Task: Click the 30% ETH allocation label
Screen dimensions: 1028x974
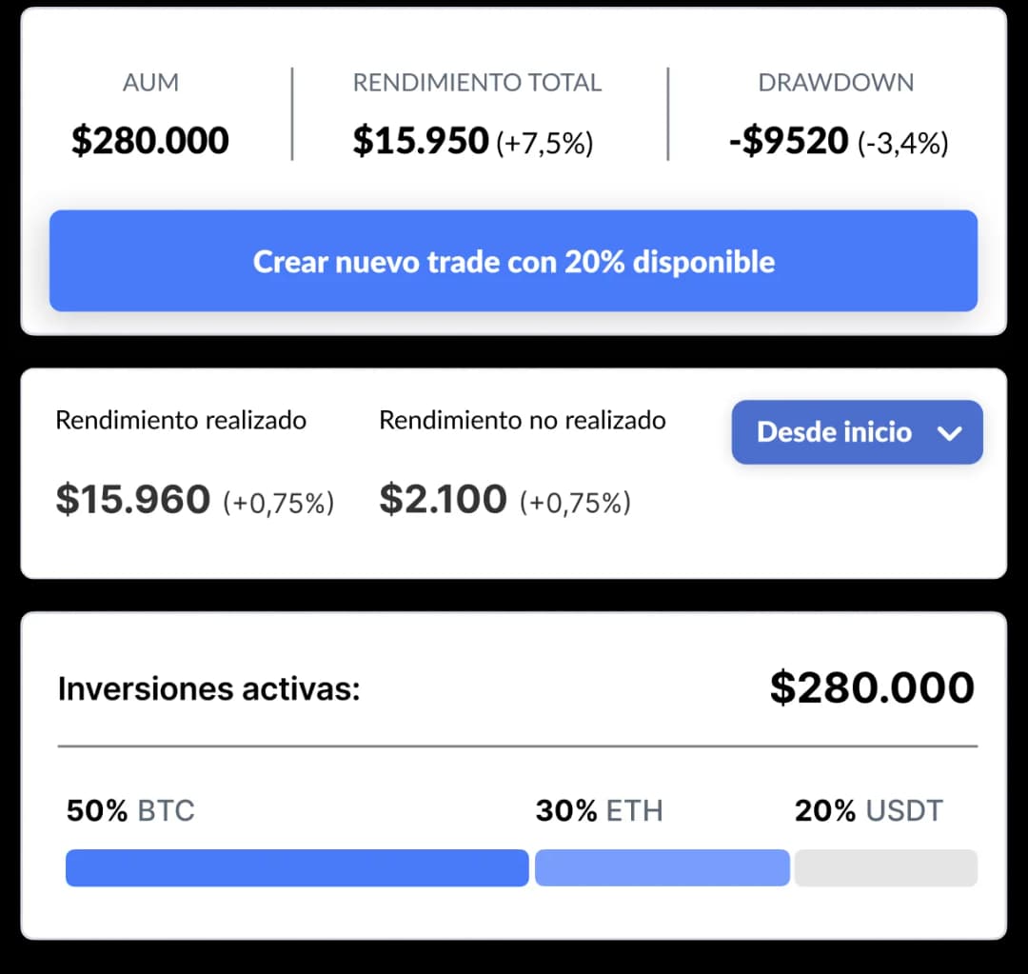Action: click(x=600, y=811)
